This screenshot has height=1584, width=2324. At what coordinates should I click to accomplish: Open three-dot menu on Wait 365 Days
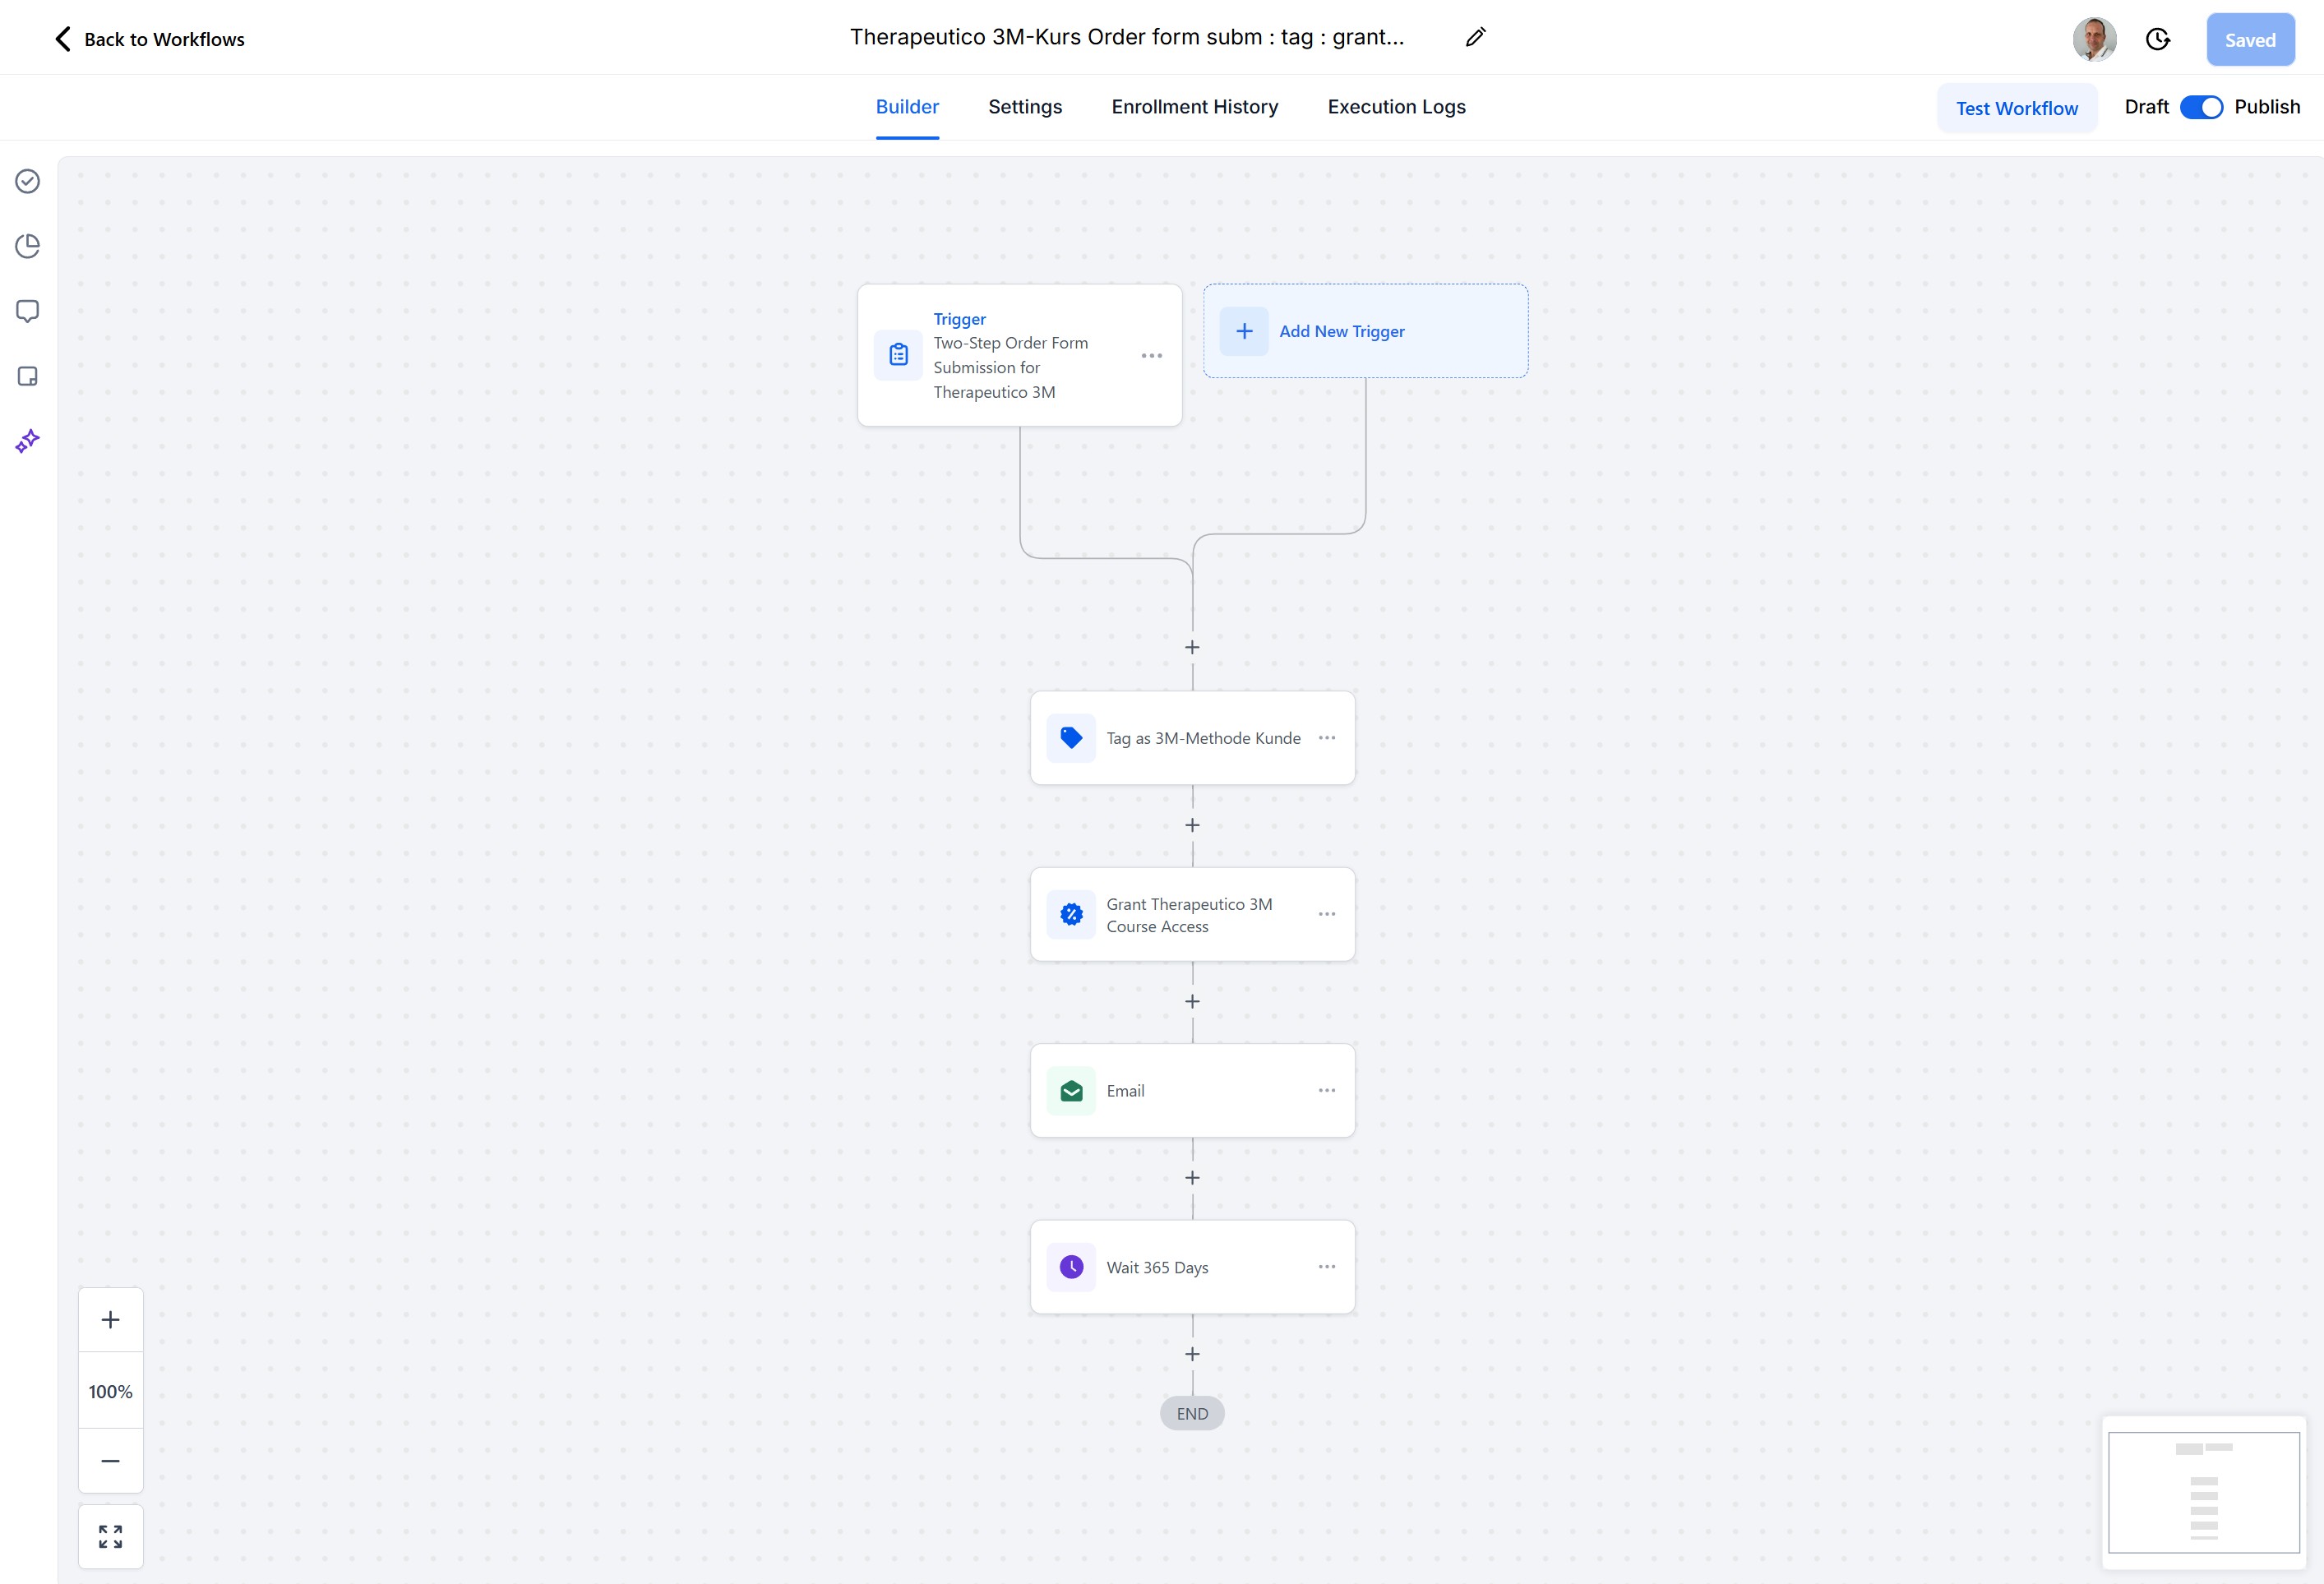[x=1326, y=1267]
